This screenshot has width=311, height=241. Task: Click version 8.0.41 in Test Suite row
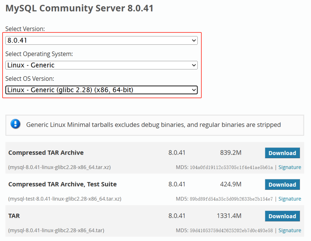[177, 184]
